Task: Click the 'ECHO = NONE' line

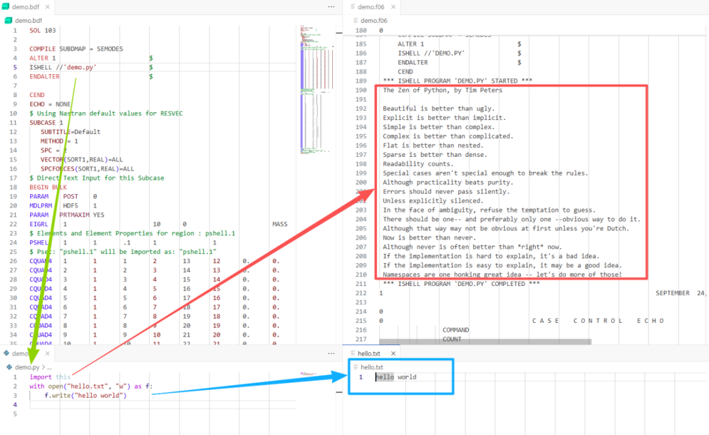Action: (50, 104)
